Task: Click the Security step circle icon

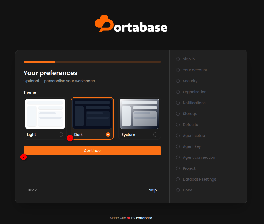Action: (178, 81)
